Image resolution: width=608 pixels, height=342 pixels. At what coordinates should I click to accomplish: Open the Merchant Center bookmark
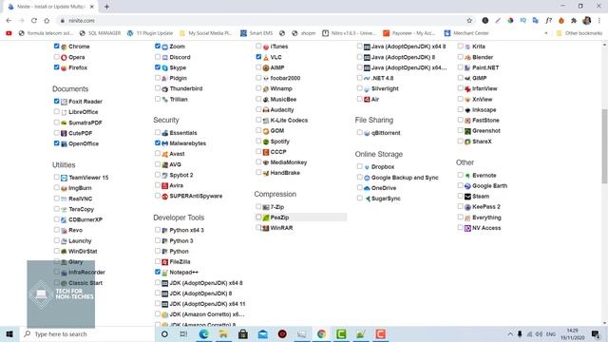[x=466, y=33]
